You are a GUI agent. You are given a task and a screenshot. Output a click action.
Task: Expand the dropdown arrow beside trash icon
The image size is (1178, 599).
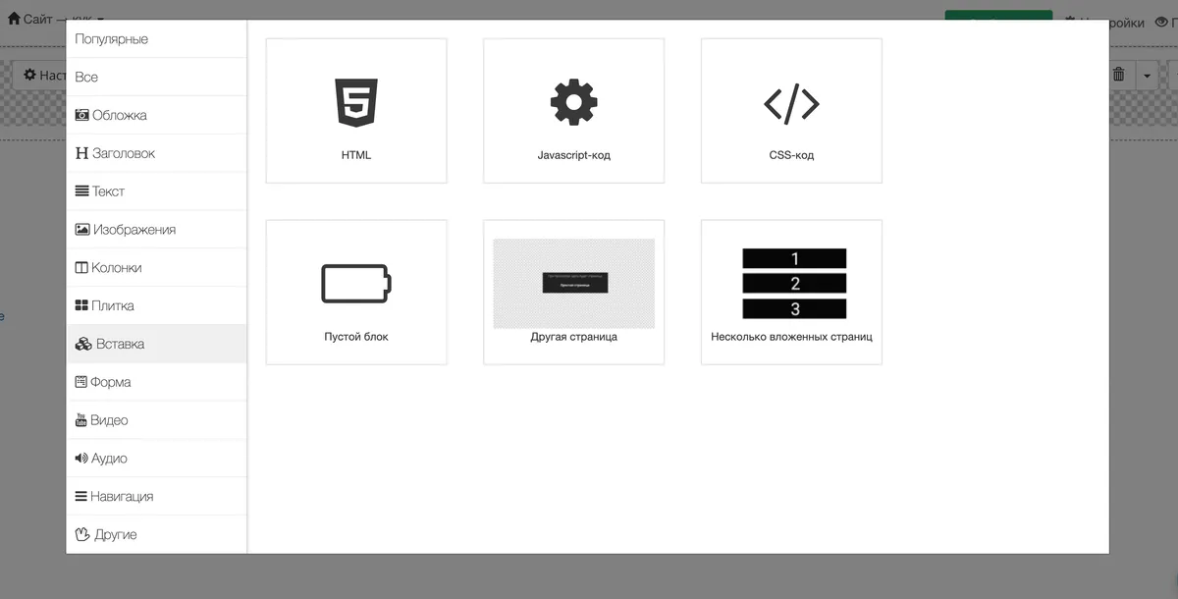pos(1148,76)
